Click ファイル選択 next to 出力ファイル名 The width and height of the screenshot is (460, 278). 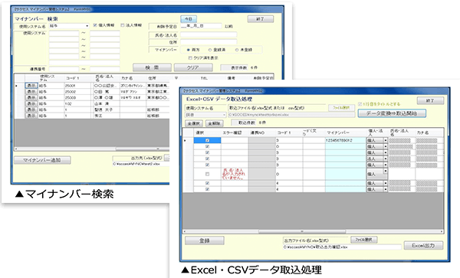pyautogui.click(x=363, y=240)
